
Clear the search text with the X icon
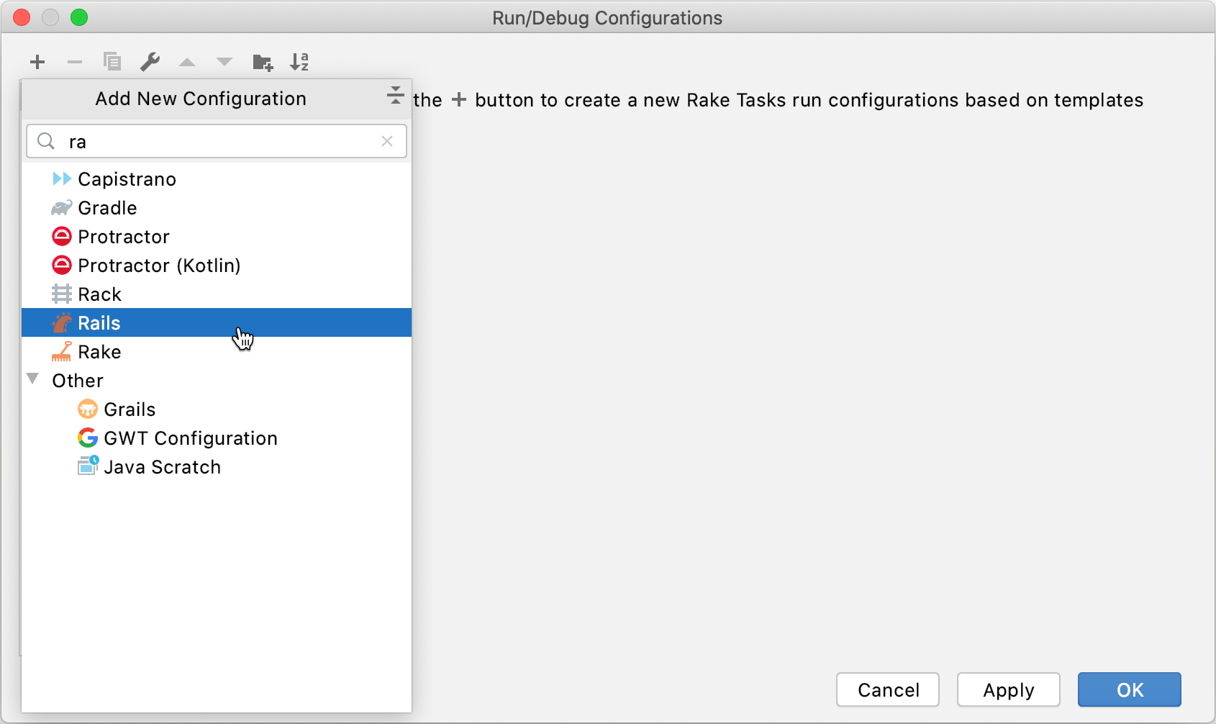click(387, 141)
